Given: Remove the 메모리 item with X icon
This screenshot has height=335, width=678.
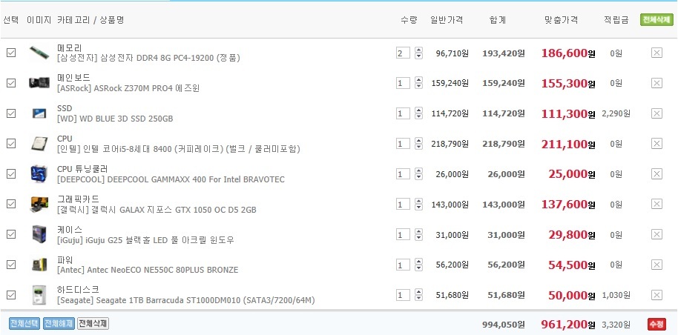Looking at the screenshot, I should click(x=656, y=53).
